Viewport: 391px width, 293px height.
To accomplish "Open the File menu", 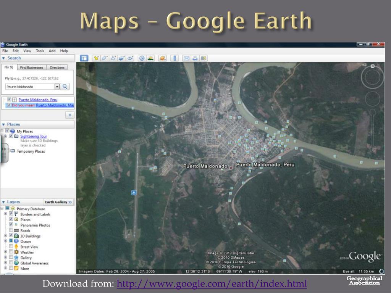I will tap(5, 51).
